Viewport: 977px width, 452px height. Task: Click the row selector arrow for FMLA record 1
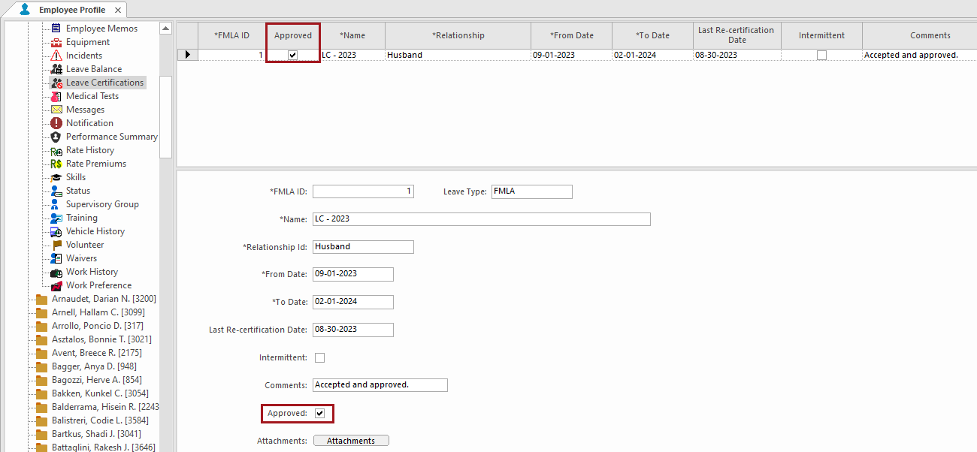tap(187, 54)
